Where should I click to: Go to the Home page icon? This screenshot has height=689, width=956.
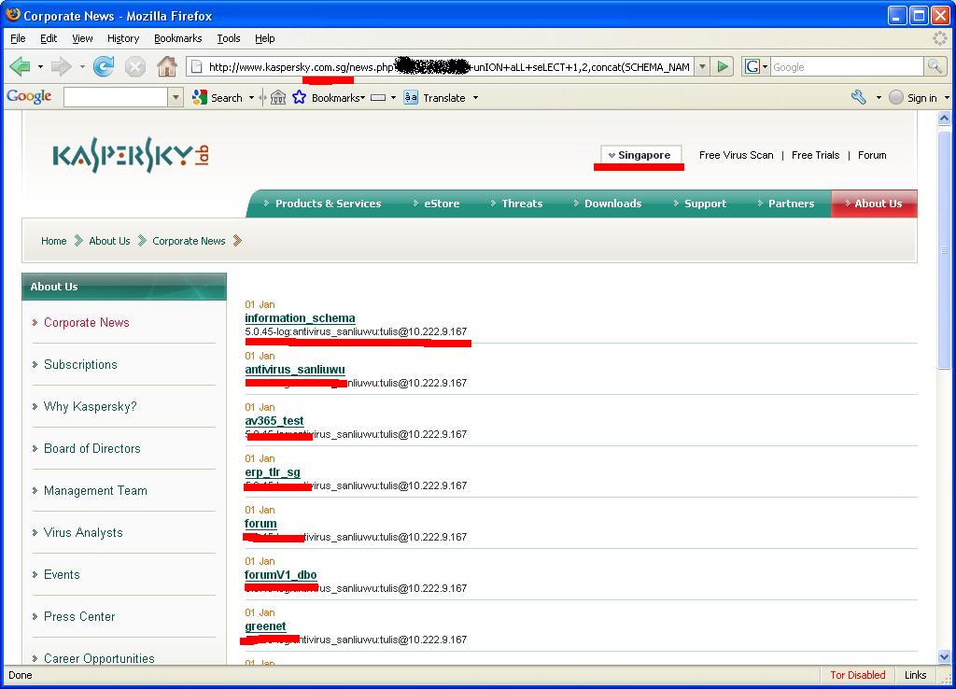[167, 66]
